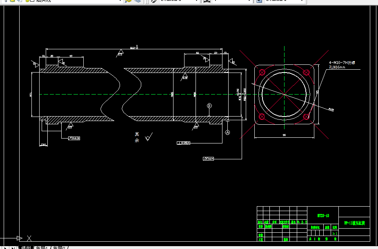This screenshot has width=378, height=249.
Task: Select the top-left red bolt hole circle
Action: 262,72
